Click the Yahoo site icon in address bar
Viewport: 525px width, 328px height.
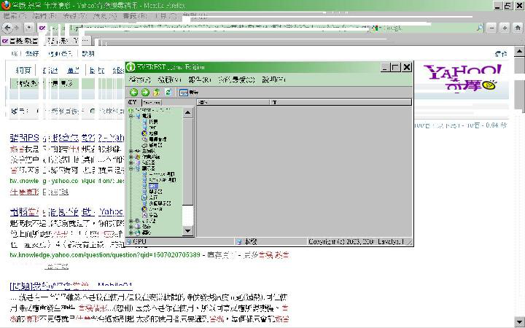(x=42, y=28)
